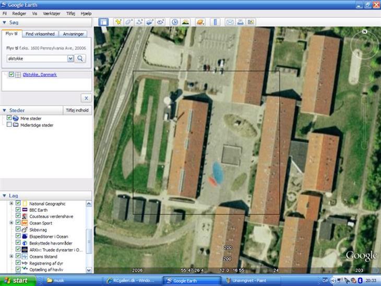Add a placemark with the pushpin icon
The width and height of the screenshot is (381, 286).
pos(118,22)
